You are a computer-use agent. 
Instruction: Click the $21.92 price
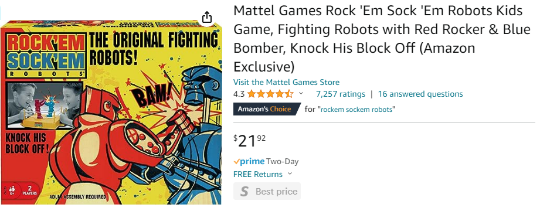(x=250, y=141)
